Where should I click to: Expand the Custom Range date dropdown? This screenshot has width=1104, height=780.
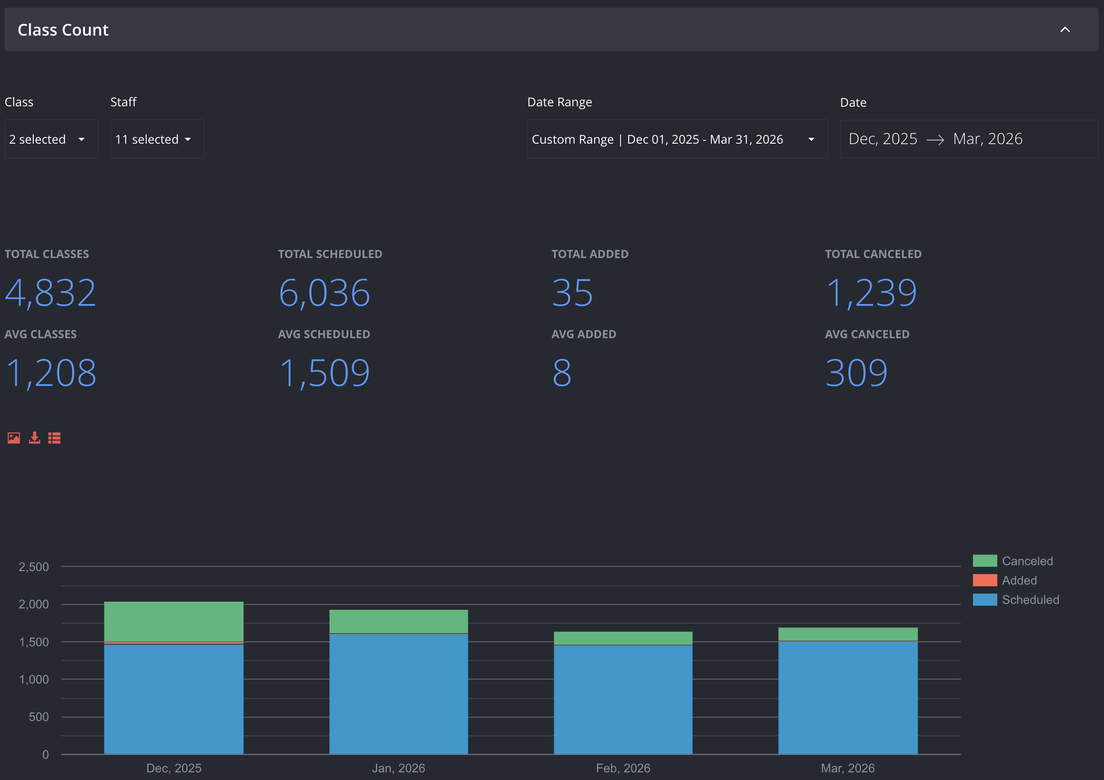[677, 139]
